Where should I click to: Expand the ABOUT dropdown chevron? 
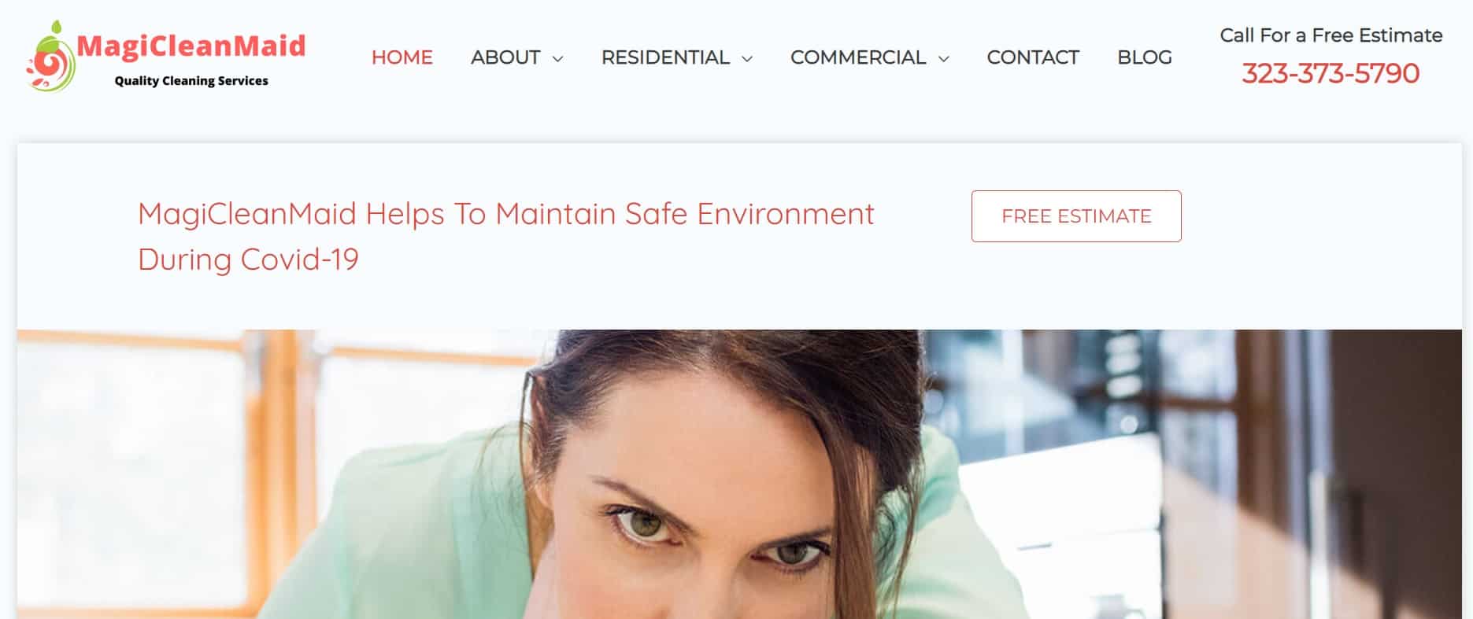(558, 59)
